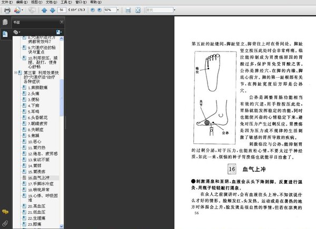Select bookmark 17.手脚冰冷症

[41, 183]
